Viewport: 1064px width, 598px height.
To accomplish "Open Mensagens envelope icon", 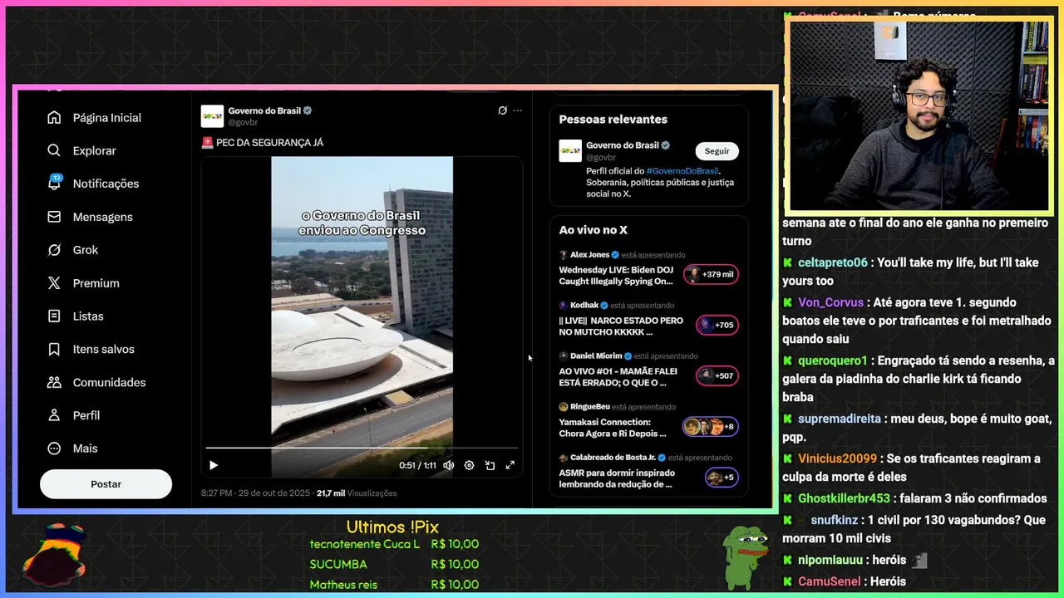I will pos(54,217).
